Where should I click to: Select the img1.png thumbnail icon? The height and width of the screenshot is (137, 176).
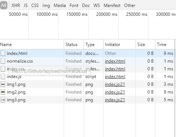coord(3,84)
